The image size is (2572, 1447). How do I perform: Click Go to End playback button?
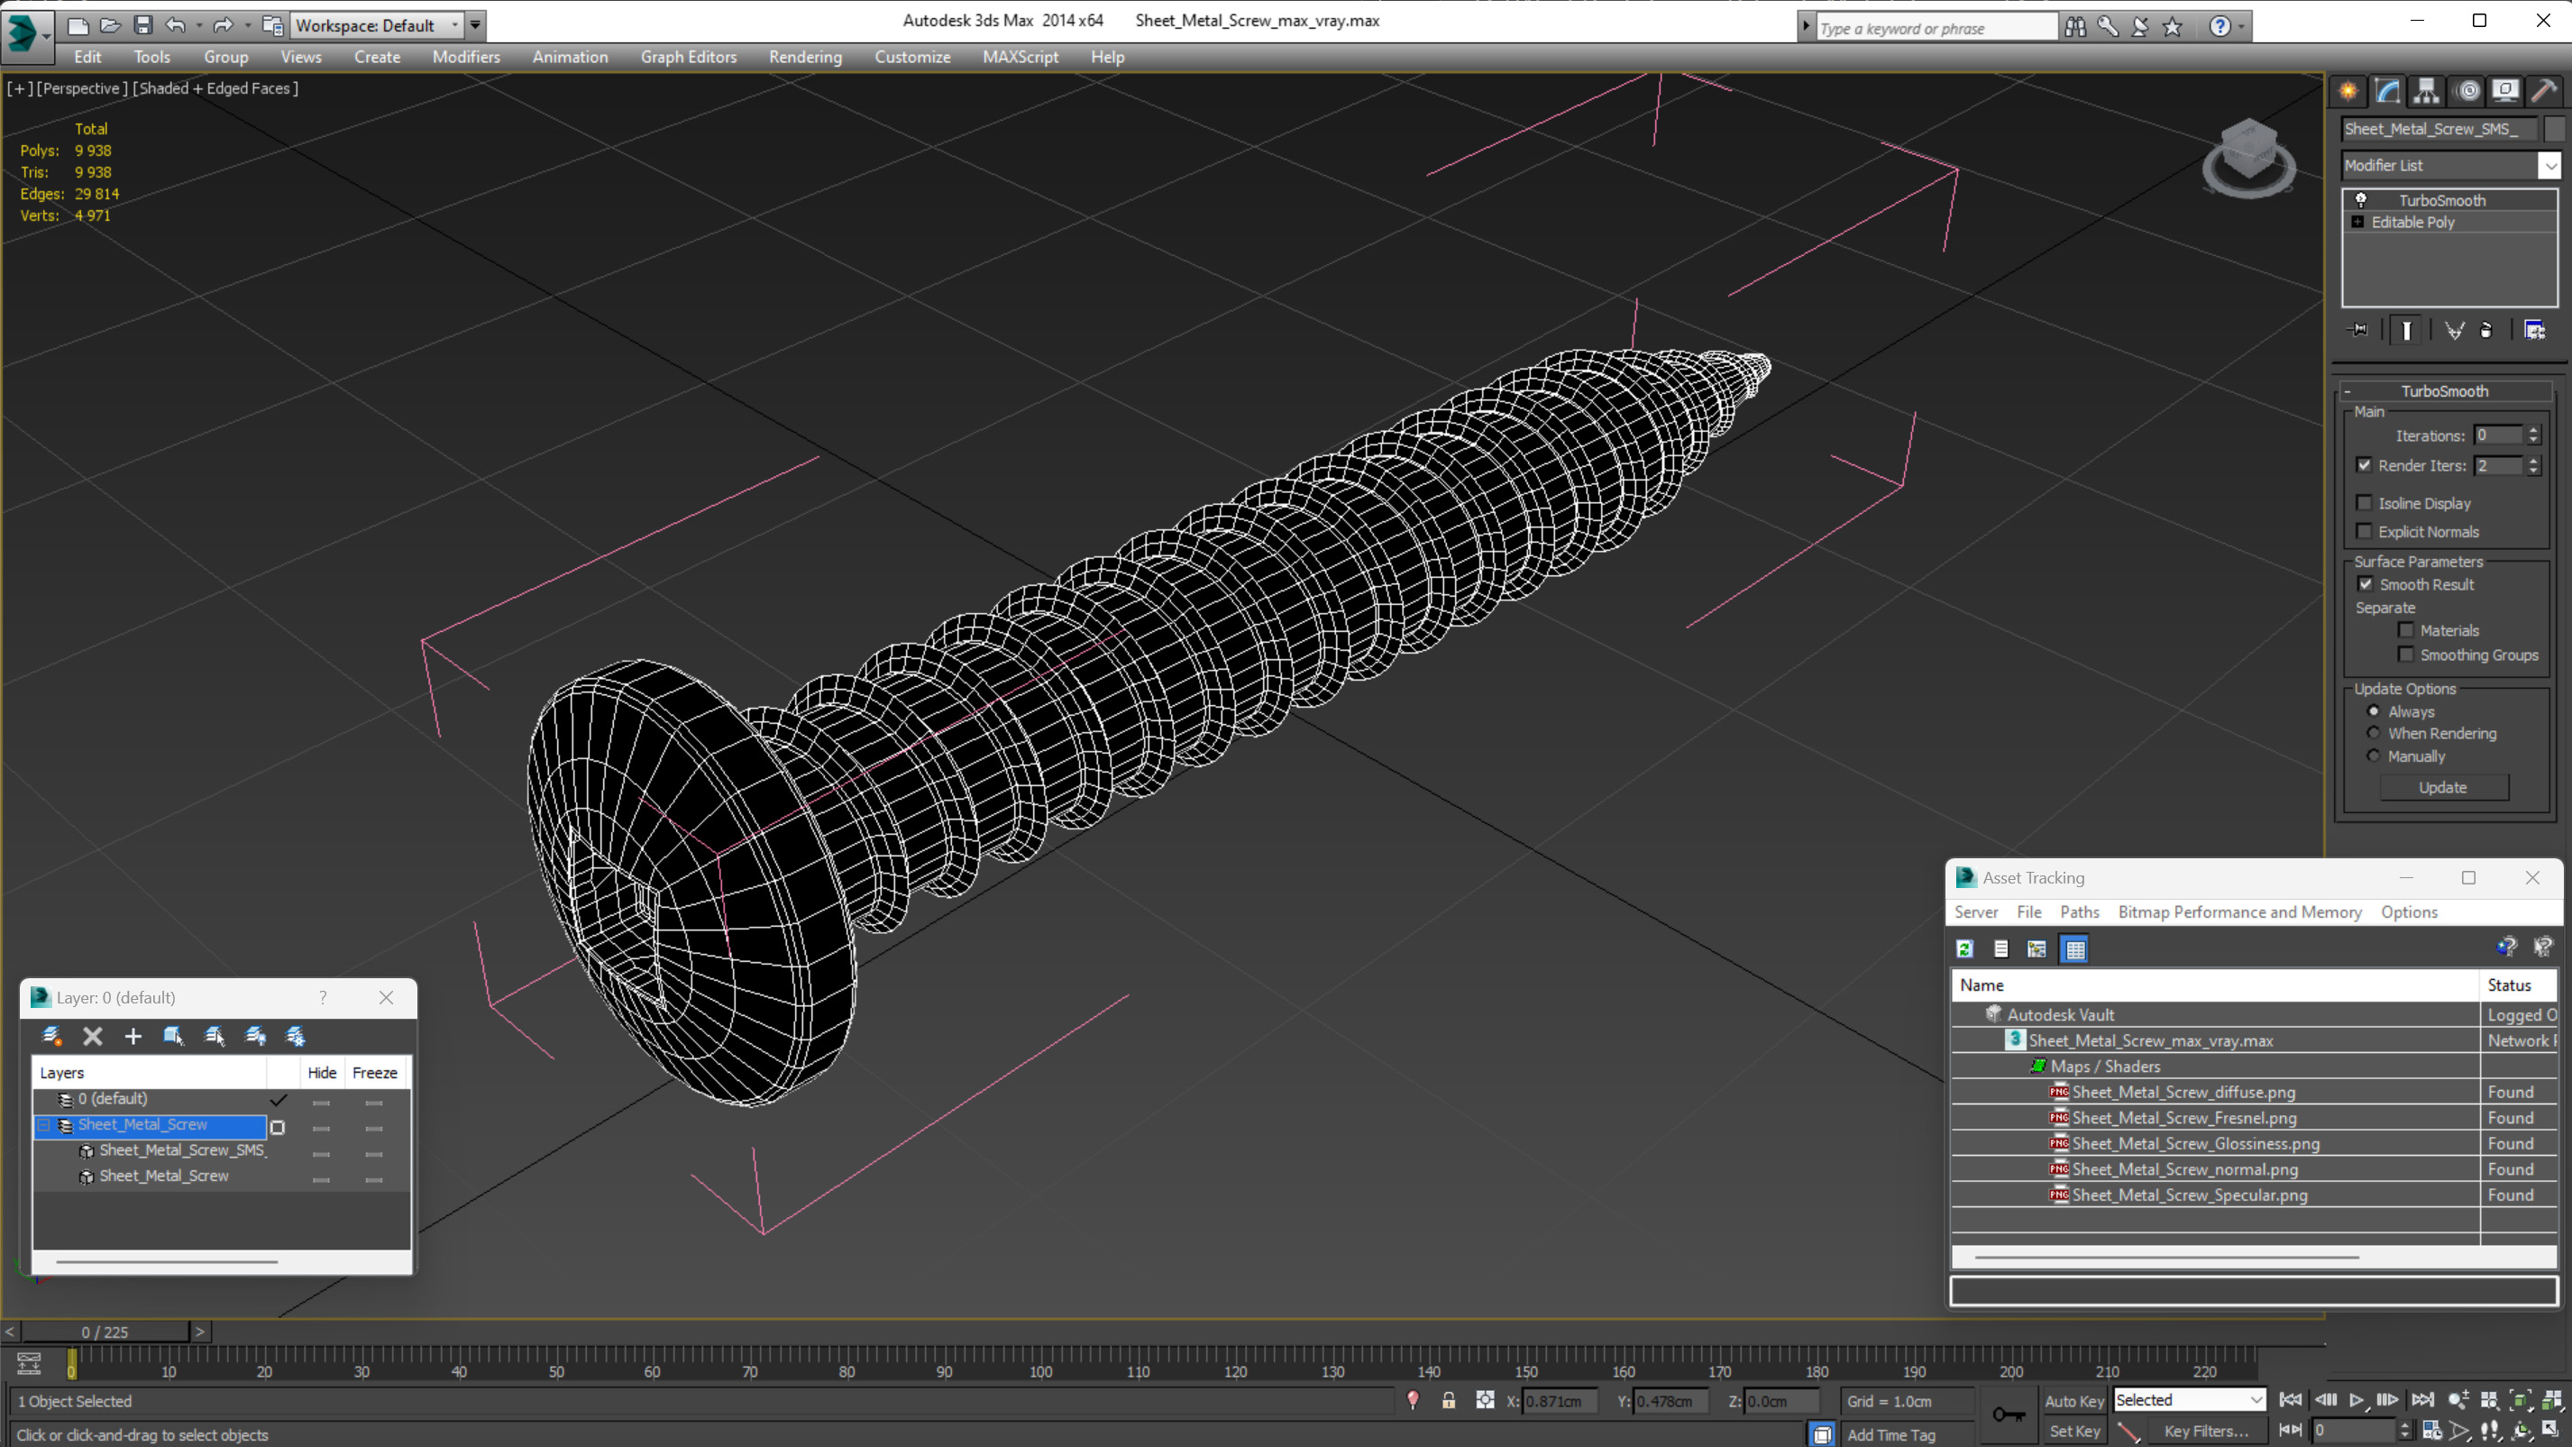tap(2422, 1400)
